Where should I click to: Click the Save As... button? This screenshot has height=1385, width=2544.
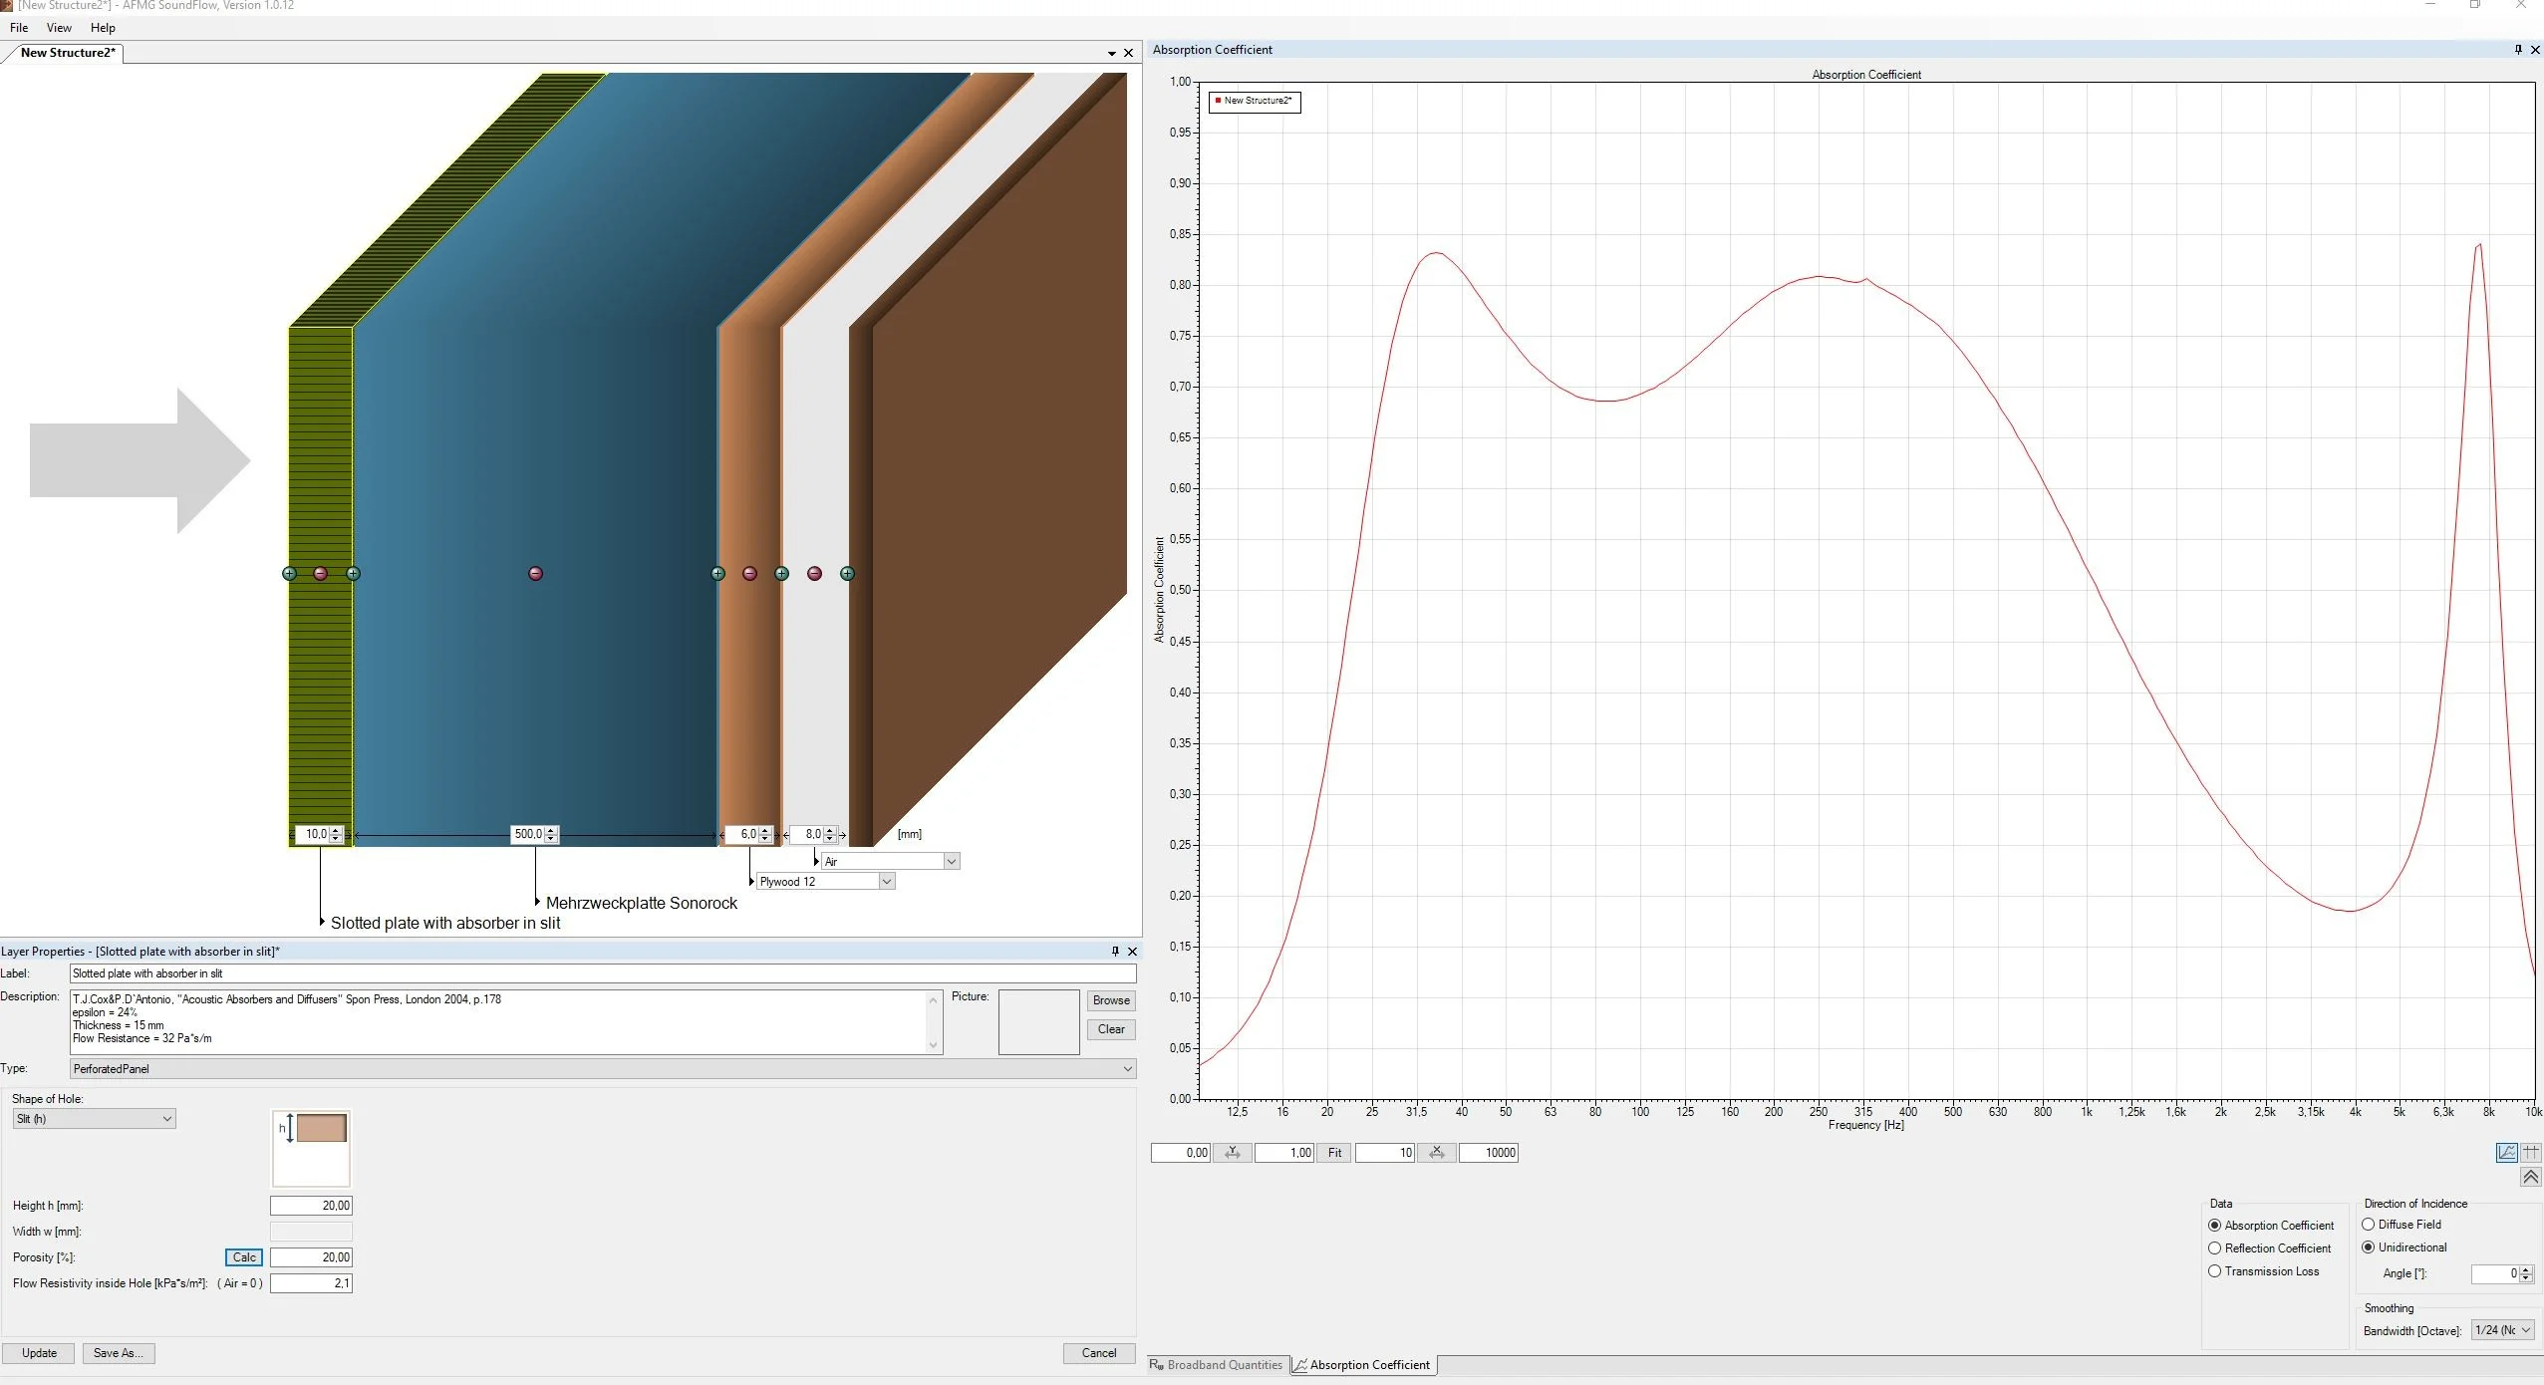coord(119,1353)
